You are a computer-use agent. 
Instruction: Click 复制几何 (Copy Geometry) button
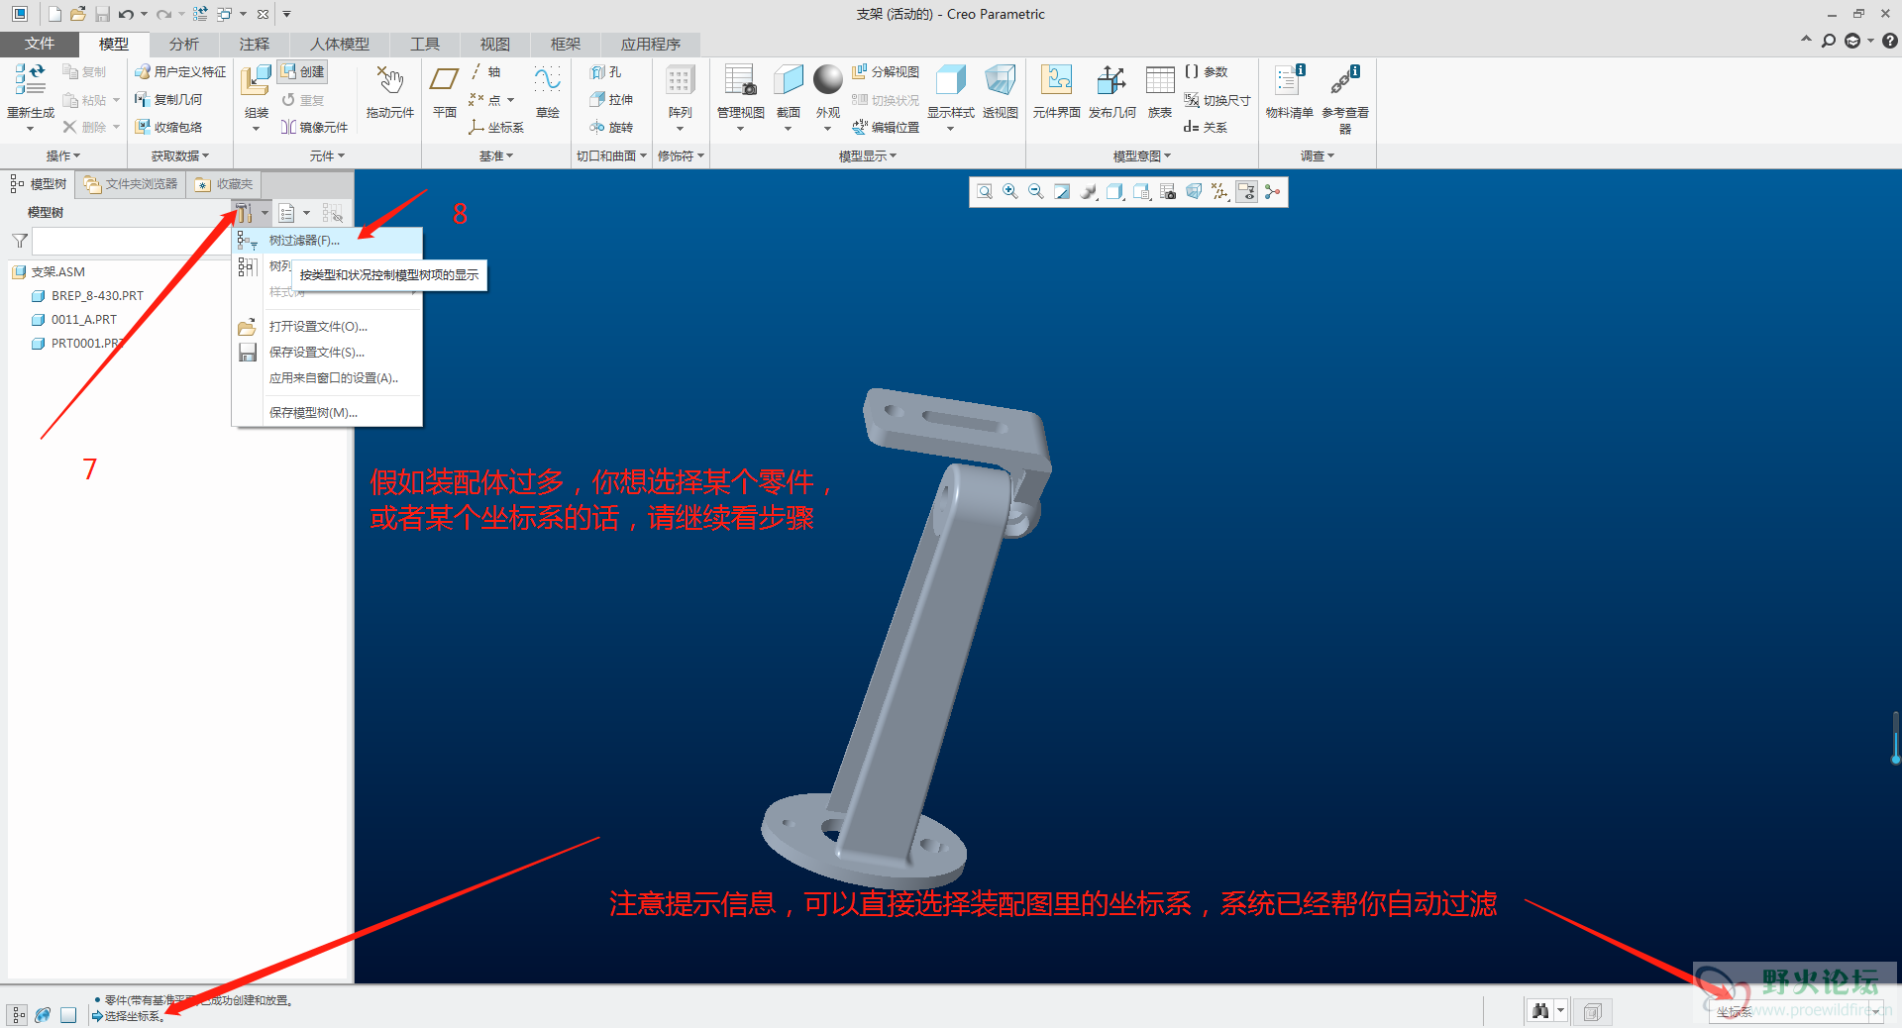coord(169,99)
